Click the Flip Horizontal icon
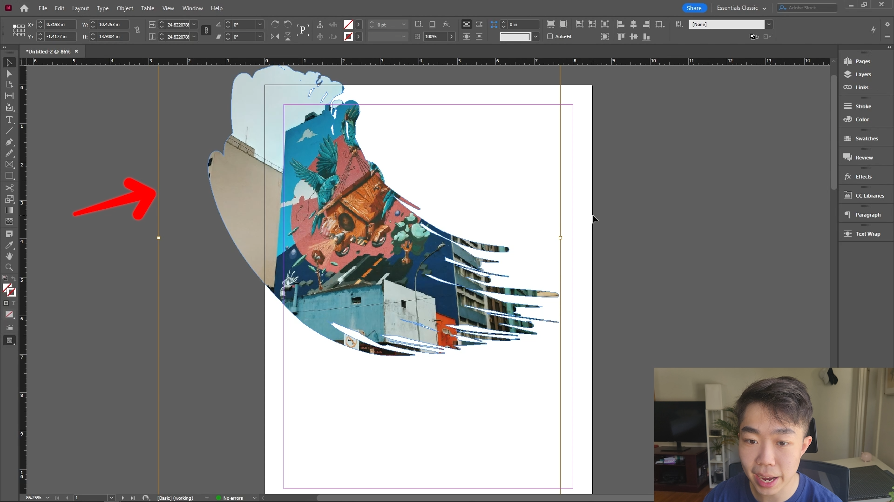Screen dimensions: 894x502 pyautogui.click(x=275, y=37)
